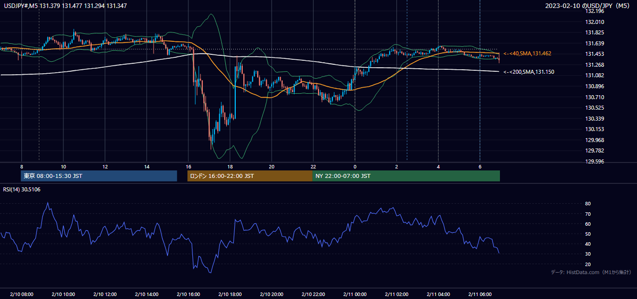Click hour label 16 below the price chart
Viewport: 637px width, 299px height.
pos(188,166)
